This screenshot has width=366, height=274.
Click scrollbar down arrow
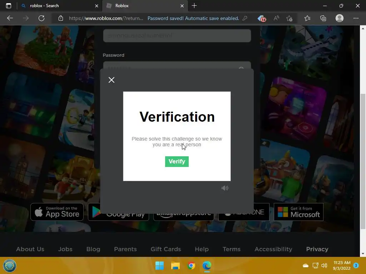363,254
